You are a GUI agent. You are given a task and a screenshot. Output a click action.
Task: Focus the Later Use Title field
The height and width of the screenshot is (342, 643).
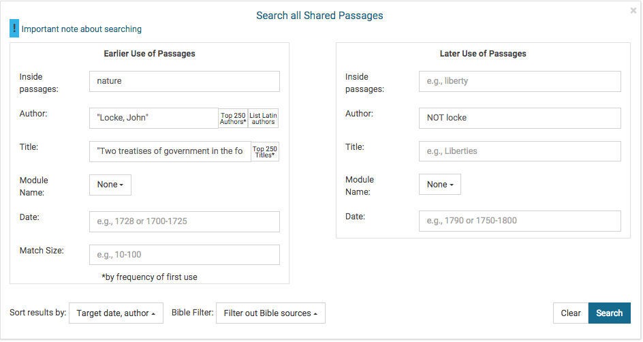click(x=520, y=151)
